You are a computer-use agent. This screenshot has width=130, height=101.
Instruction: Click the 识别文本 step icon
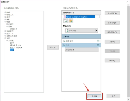click(x=64, y=41)
